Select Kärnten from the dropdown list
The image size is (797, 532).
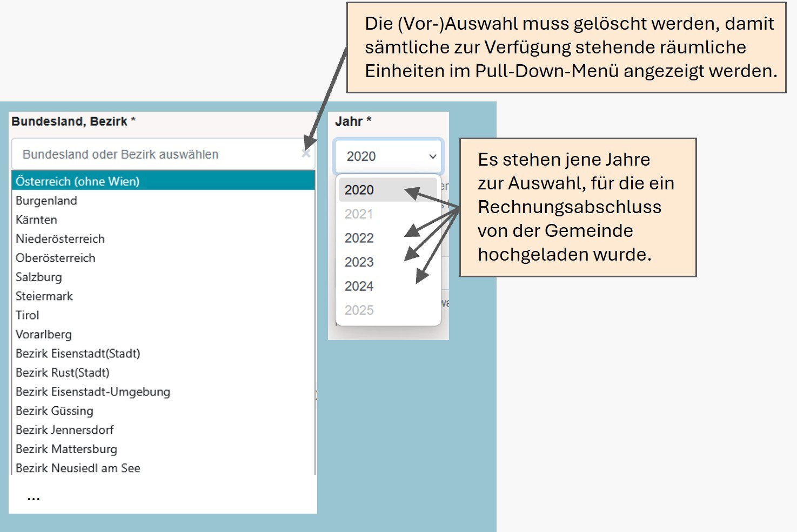tap(36, 220)
